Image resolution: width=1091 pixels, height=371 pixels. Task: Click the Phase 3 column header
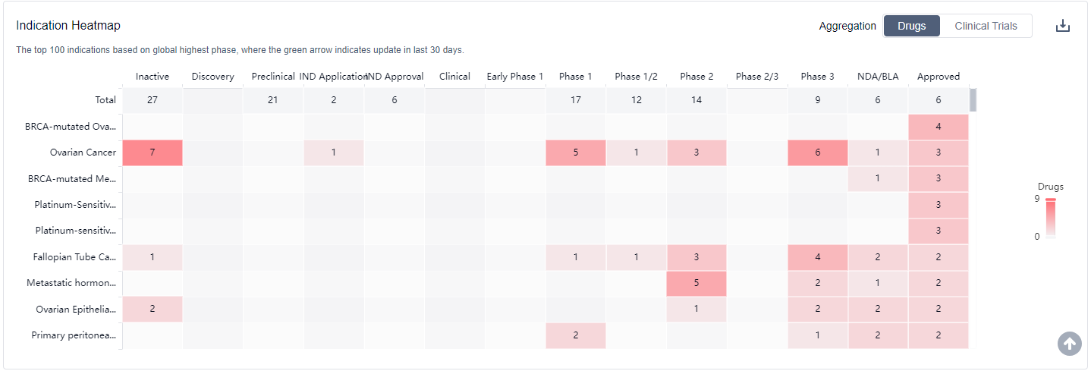pyautogui.click(x=817, y=77)
